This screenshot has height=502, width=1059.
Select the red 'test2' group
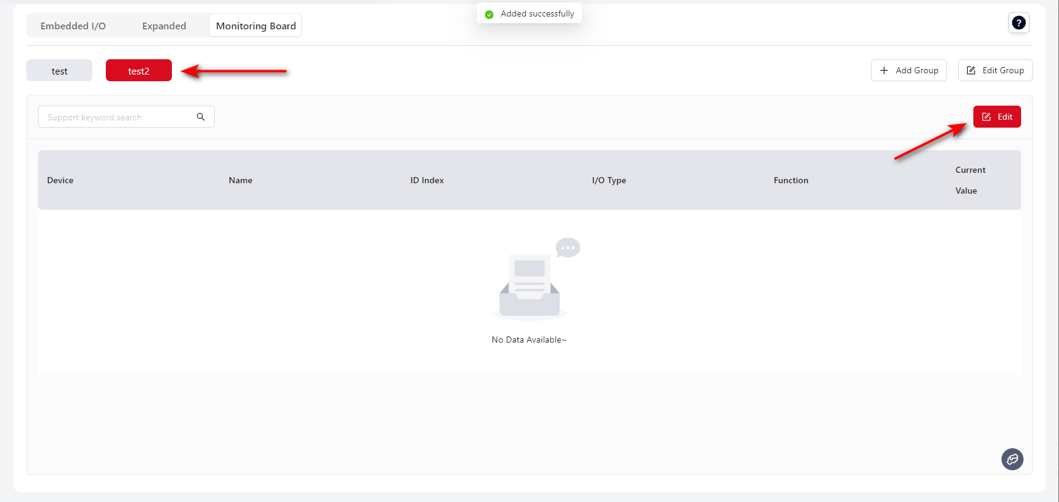coord(139,71)
